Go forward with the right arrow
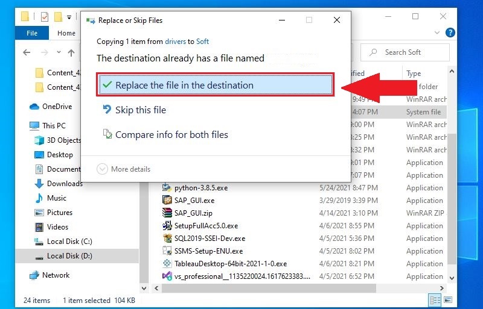Viewport: 483px width, 309px height. pos(45,52)
